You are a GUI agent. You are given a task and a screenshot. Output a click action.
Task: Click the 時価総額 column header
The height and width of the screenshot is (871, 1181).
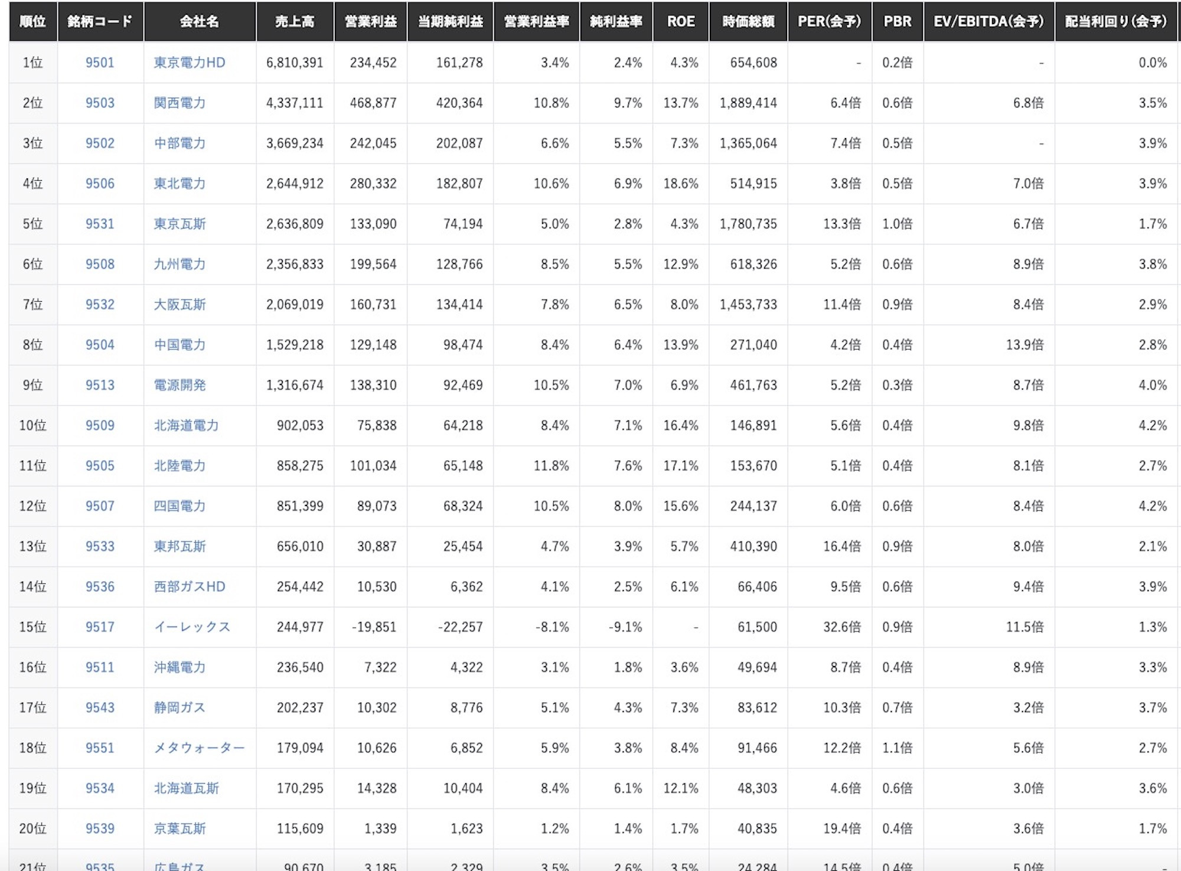point(748,22)
